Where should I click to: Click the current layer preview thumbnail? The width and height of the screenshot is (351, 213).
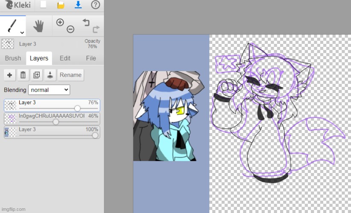(8, 44)
